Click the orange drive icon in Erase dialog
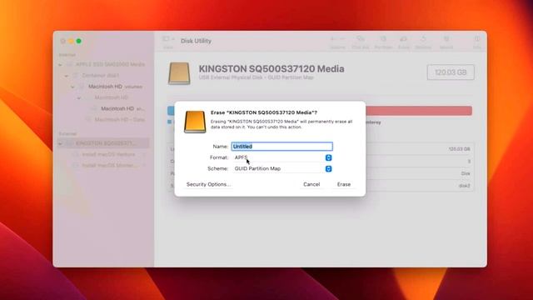 click(195, 122)
